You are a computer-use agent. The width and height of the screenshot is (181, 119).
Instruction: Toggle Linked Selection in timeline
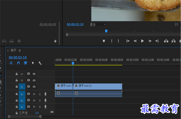pyautogui.click(x=25, y=63)
